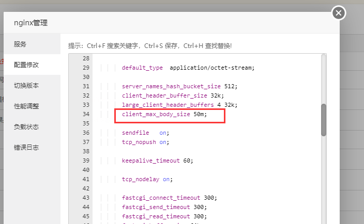Click fastcgi_read_timeout directive

pyautogui.click(x=156, y=216)
